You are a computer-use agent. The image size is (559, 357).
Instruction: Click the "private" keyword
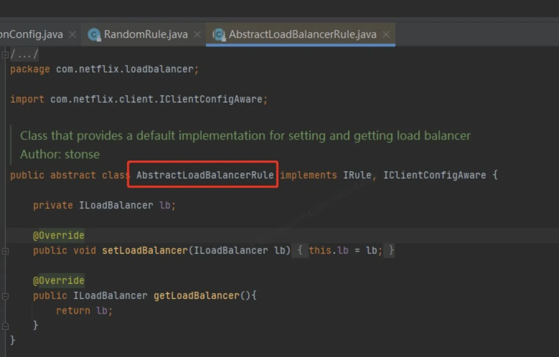[53, 205]
